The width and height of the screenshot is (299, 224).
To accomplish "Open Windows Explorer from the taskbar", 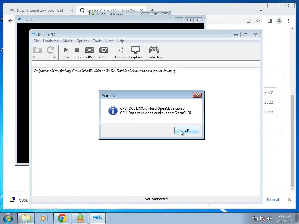I will coord(26,218).
